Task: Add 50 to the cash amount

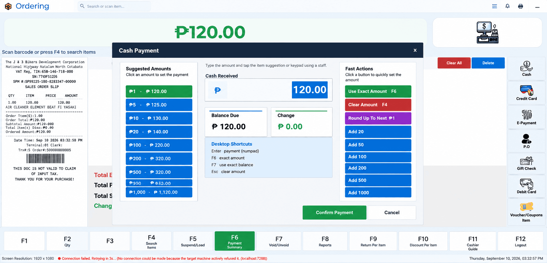Action: [x=378, y=145]
